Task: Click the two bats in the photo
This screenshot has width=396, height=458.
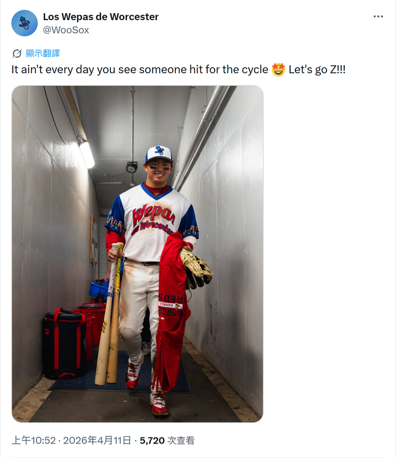Action: [109, 314]
